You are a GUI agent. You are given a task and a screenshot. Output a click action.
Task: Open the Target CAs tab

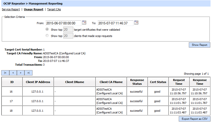point(54,9)
